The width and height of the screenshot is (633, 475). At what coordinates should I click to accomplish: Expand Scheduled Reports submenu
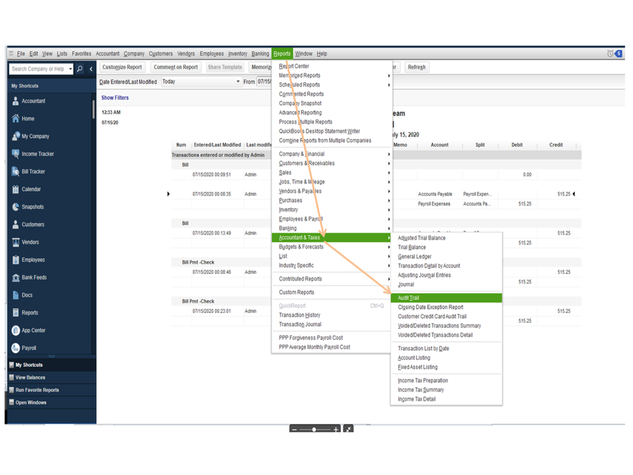tap(332, 85)
